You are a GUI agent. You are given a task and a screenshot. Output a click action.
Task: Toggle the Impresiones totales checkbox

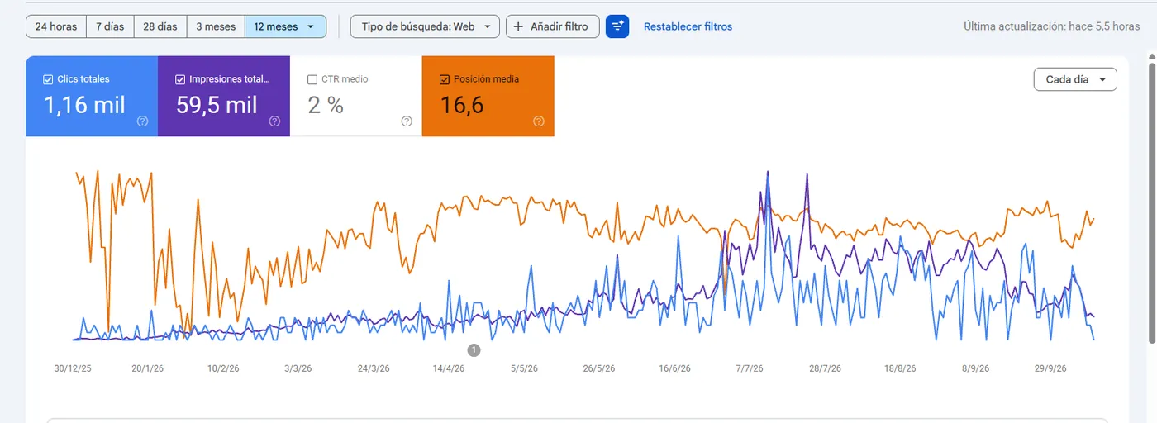[x=180, y=79]
